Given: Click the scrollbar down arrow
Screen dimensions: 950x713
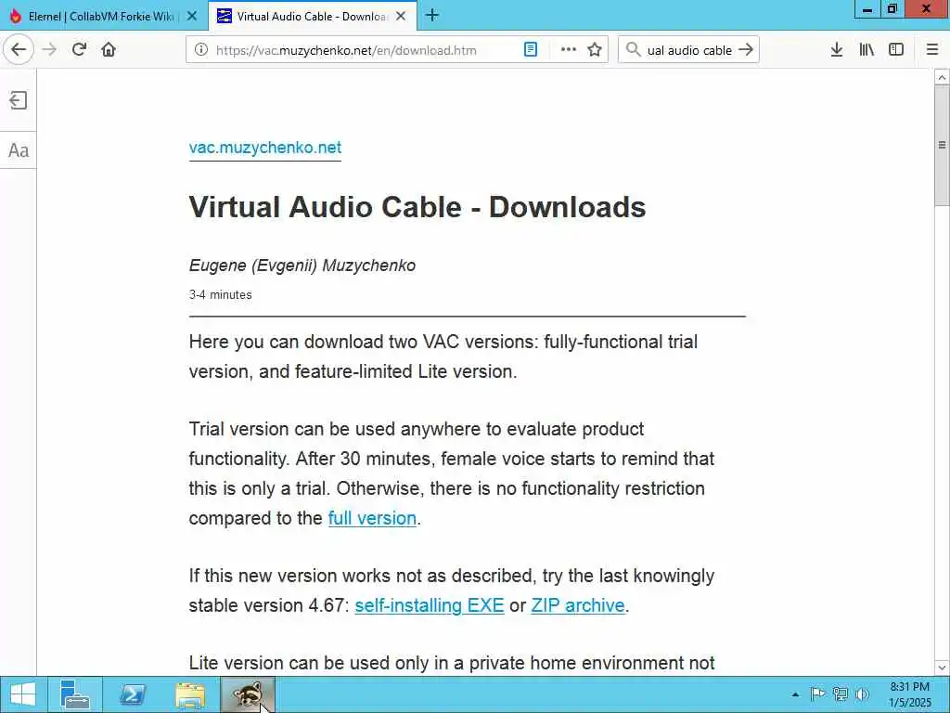Looking at the screenshot, I should point(942,668).
